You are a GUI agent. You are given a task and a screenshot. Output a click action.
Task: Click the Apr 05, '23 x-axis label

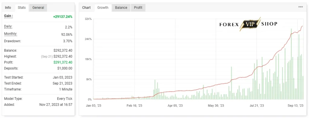point(175,106)
